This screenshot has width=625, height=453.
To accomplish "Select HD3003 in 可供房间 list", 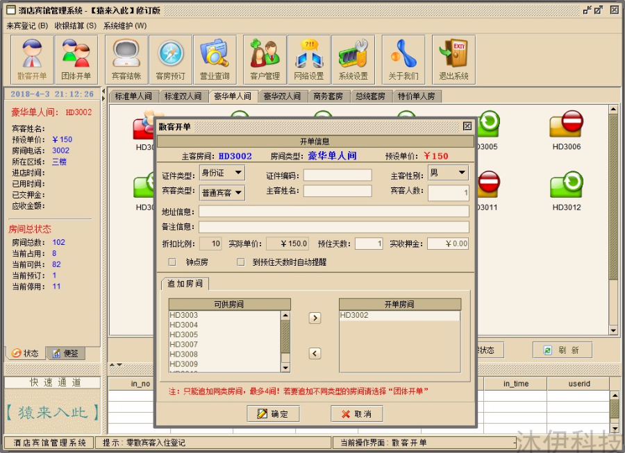I will coord(225,315).
